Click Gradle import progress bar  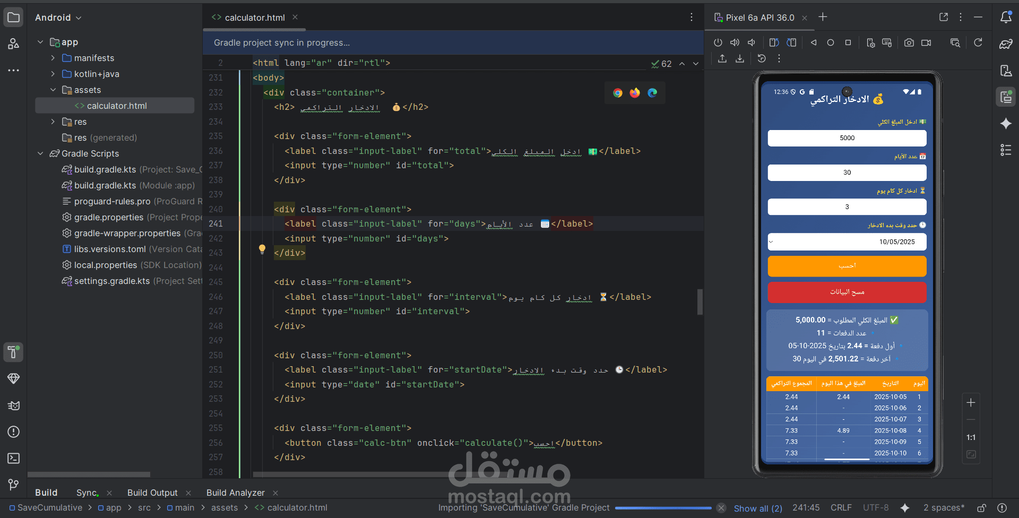coord(663,508)
